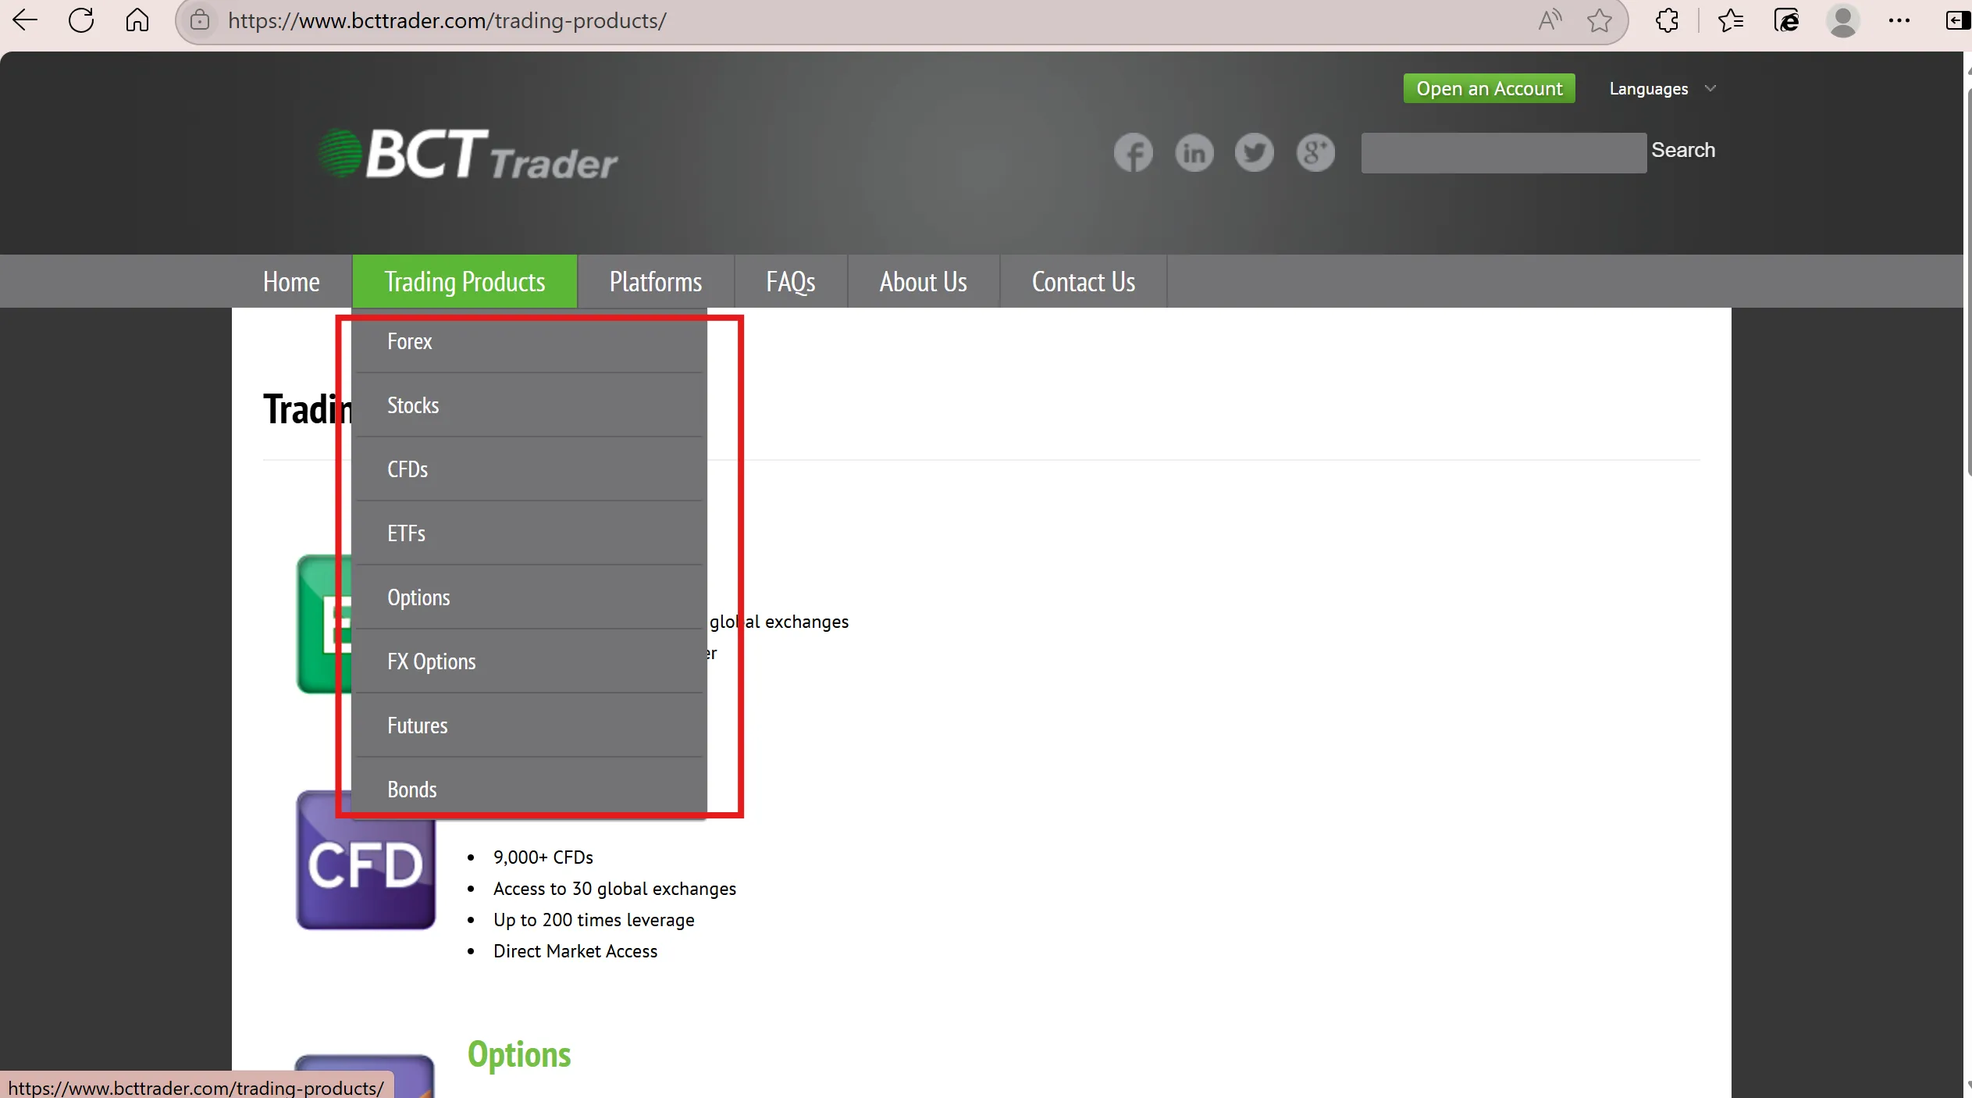Select Forex from the dropdown menu

(529, 341)
